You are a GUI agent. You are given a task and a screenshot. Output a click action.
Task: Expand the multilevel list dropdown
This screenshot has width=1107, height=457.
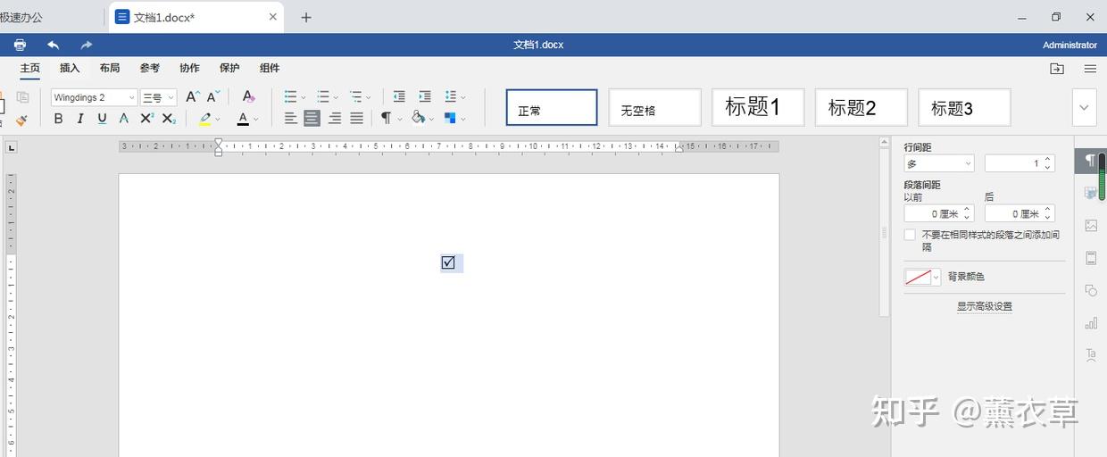(x=369, y=96)
